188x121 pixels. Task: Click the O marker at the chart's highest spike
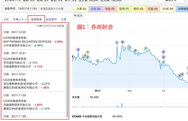117,42
